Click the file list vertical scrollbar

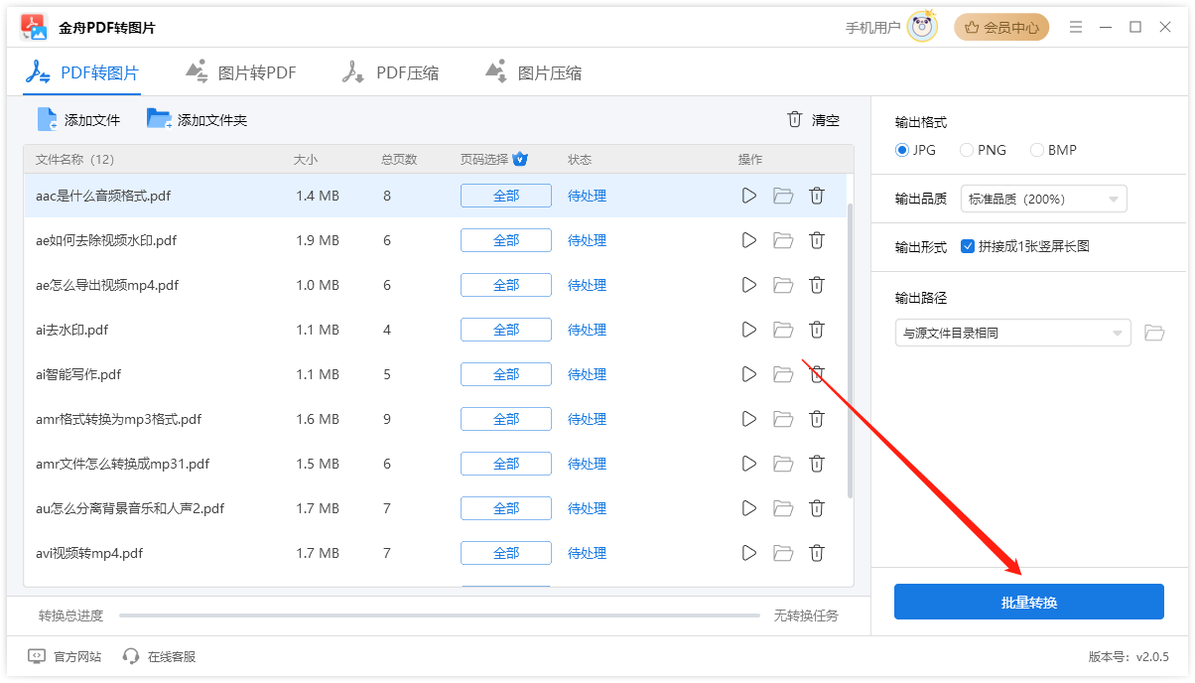pyautogui.click(x=850, y=347)
